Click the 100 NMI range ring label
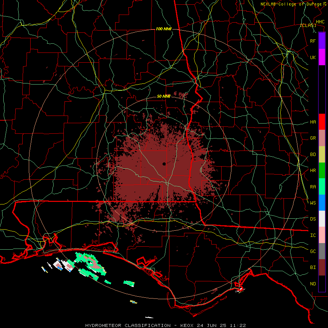328x328 pixels. tap(164, 29)
